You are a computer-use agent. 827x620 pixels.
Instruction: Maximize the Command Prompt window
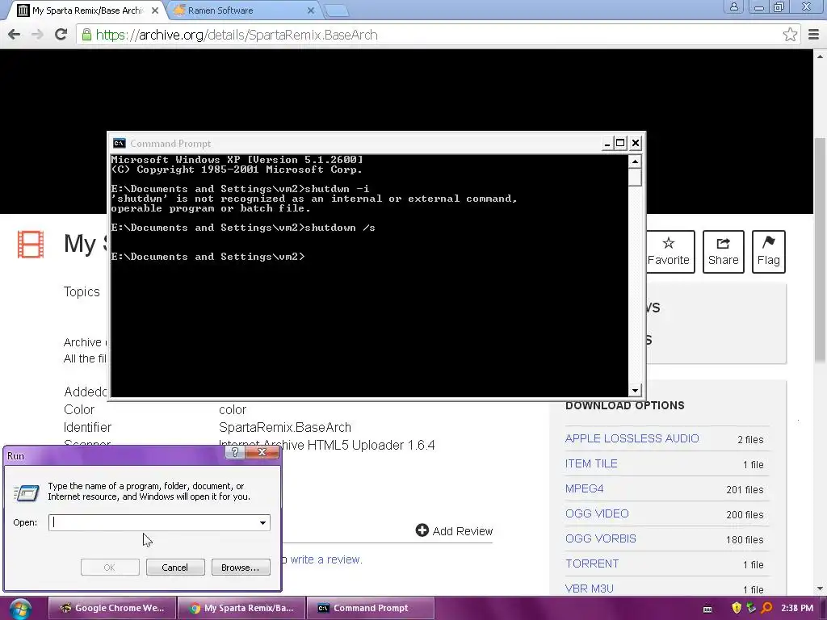(621, 144)
